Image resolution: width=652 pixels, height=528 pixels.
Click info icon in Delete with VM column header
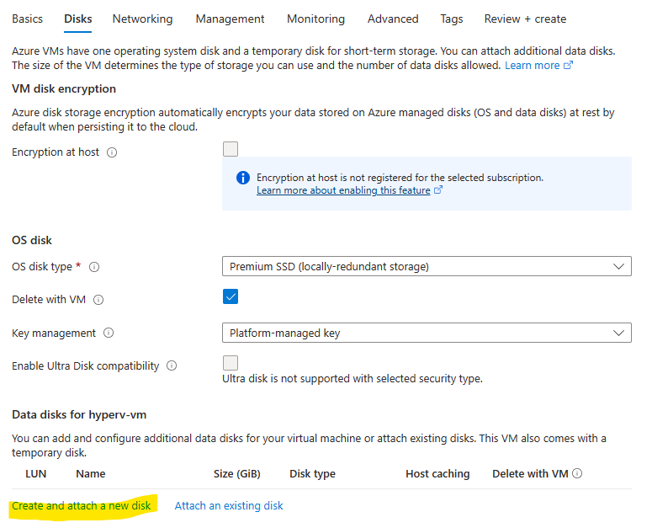pyautogui.click(x=578, y=474)
